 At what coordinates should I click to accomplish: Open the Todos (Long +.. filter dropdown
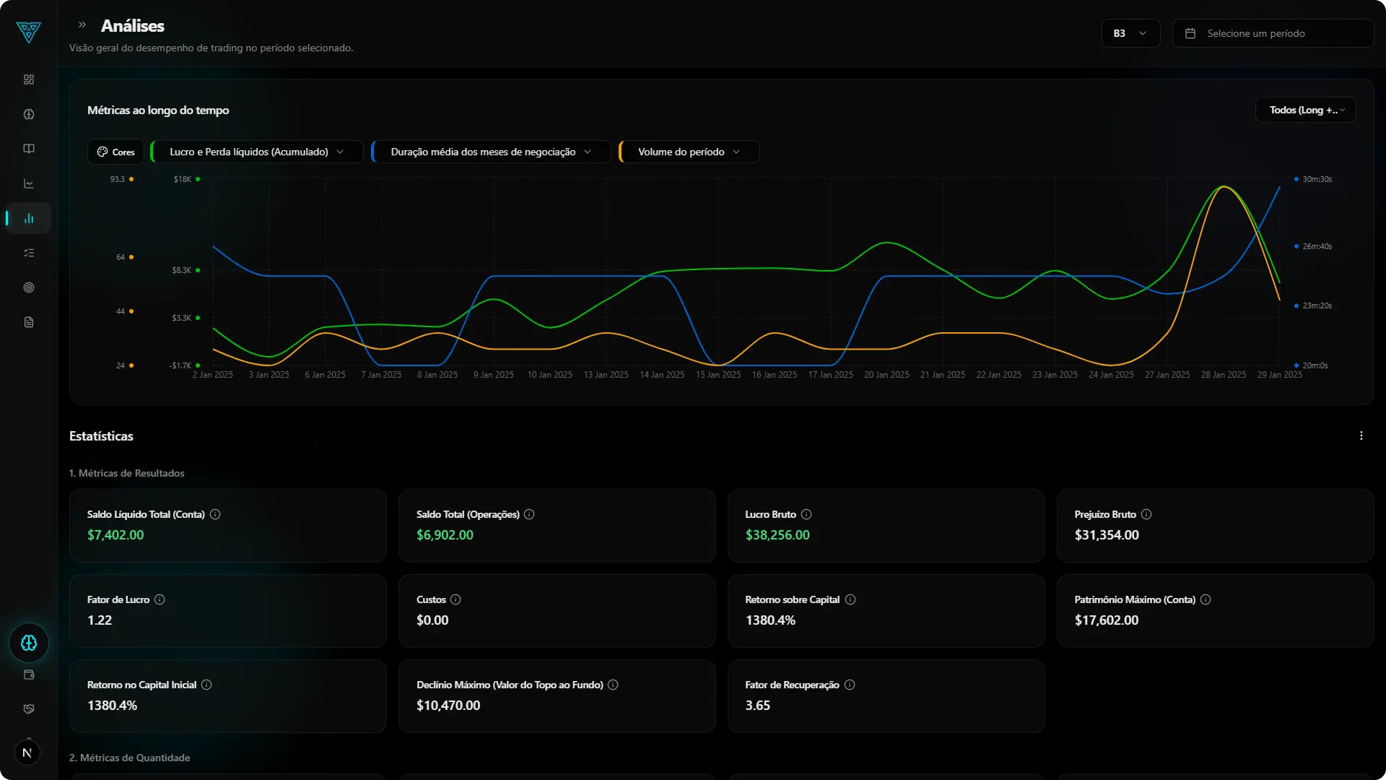pos(1305,110)
